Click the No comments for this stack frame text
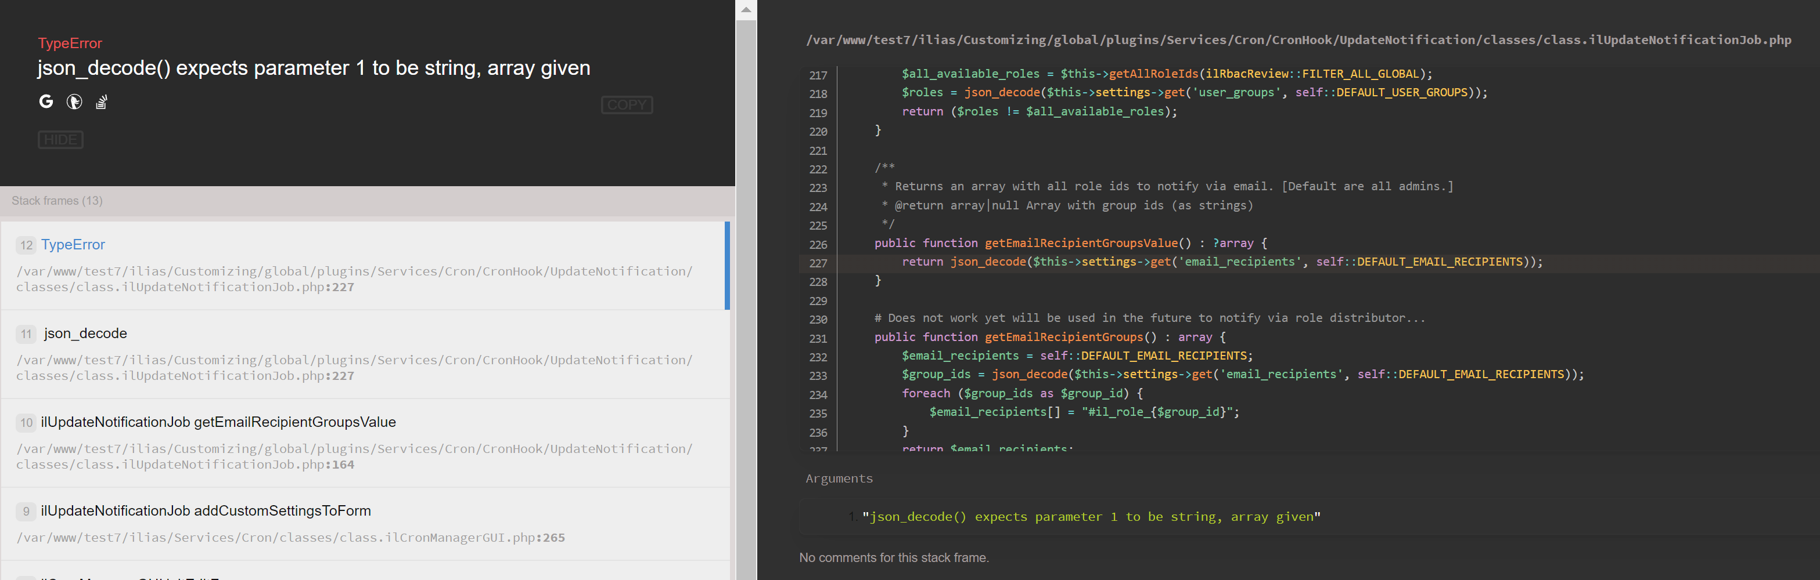Viewport: 1820px width, 580px height. (894, 557)
